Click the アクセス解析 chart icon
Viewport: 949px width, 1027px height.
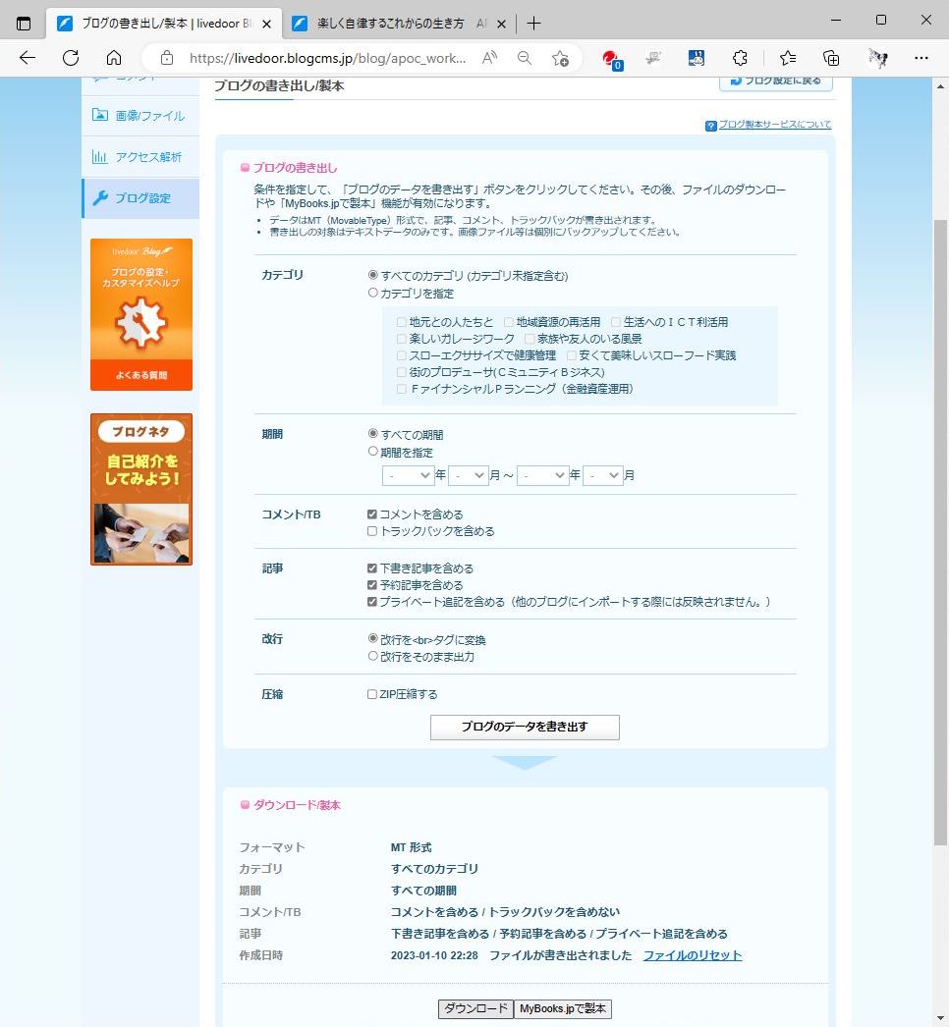99,156
